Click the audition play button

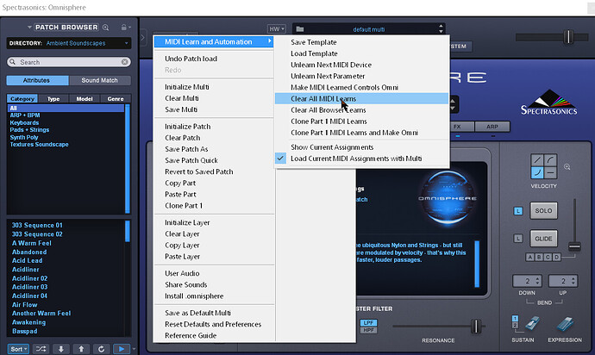click(122, 349)
